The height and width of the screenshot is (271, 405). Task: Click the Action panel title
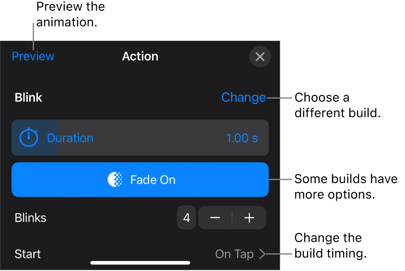click(140, 56)
